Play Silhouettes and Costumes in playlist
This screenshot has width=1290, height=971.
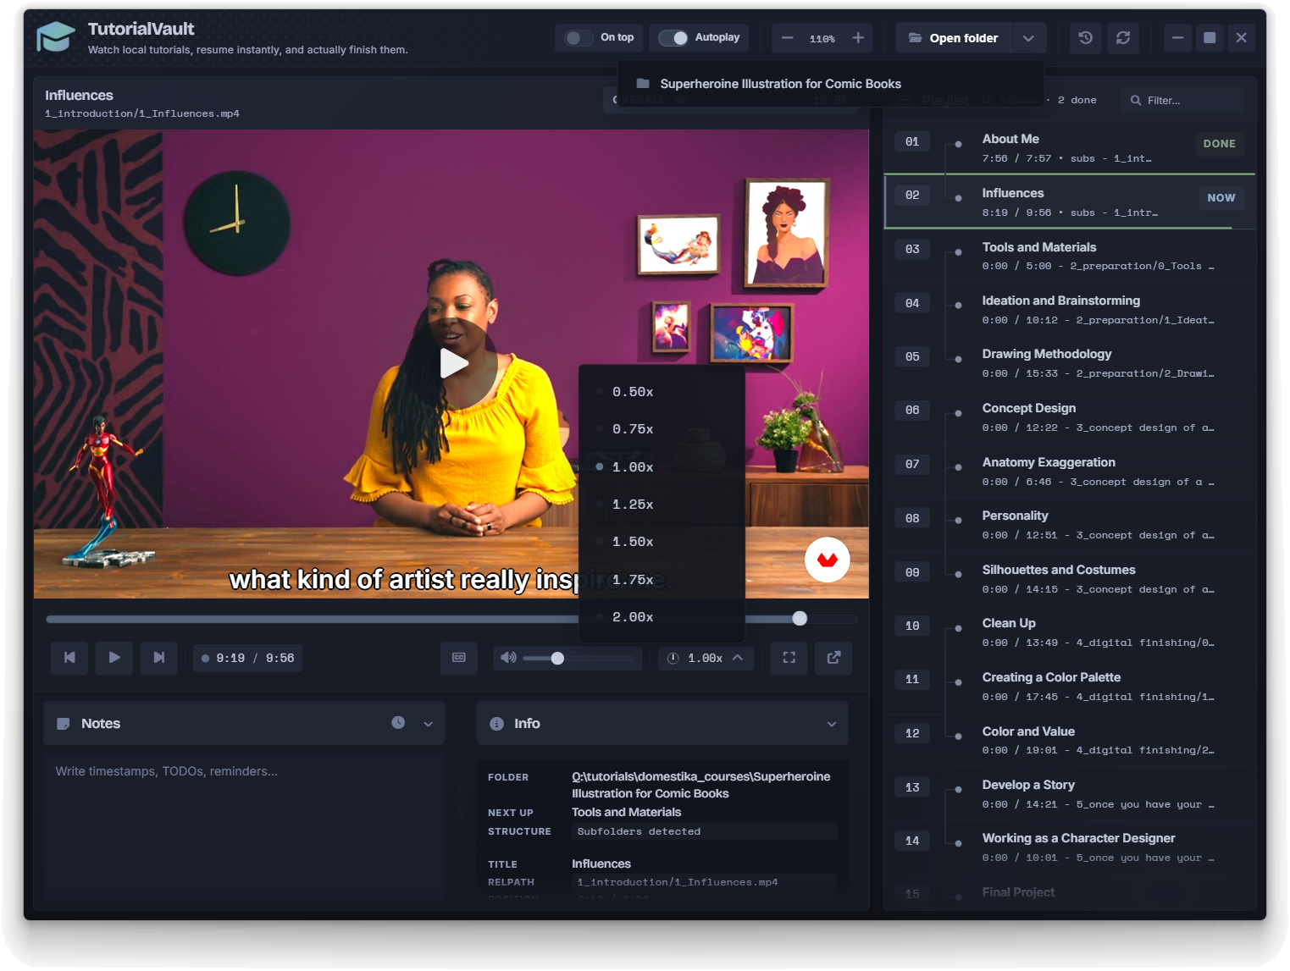(x=1069, y=579)
